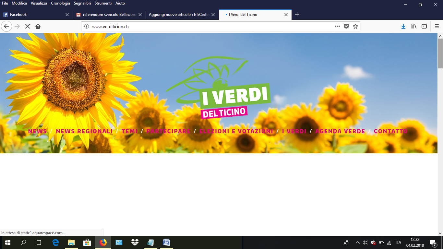443x249 pixels.
Task: Open the Segnalibri menu
Action: click(83, 3)
